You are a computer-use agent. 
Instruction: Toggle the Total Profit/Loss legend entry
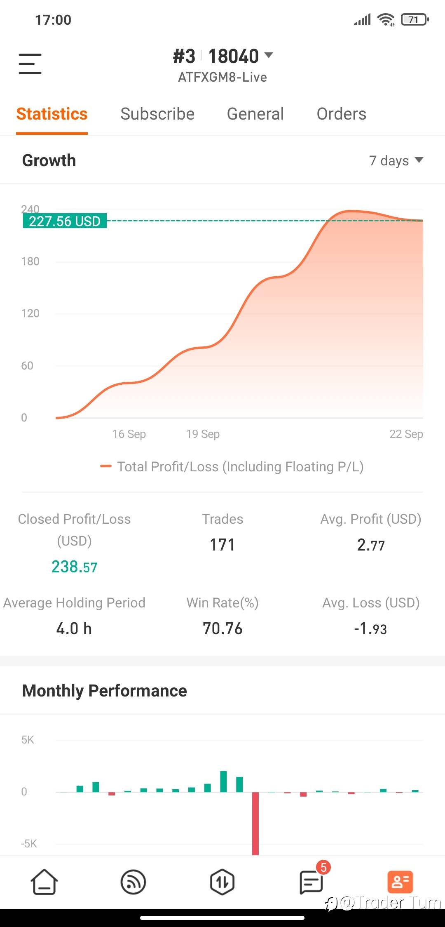tap(232, 466)
